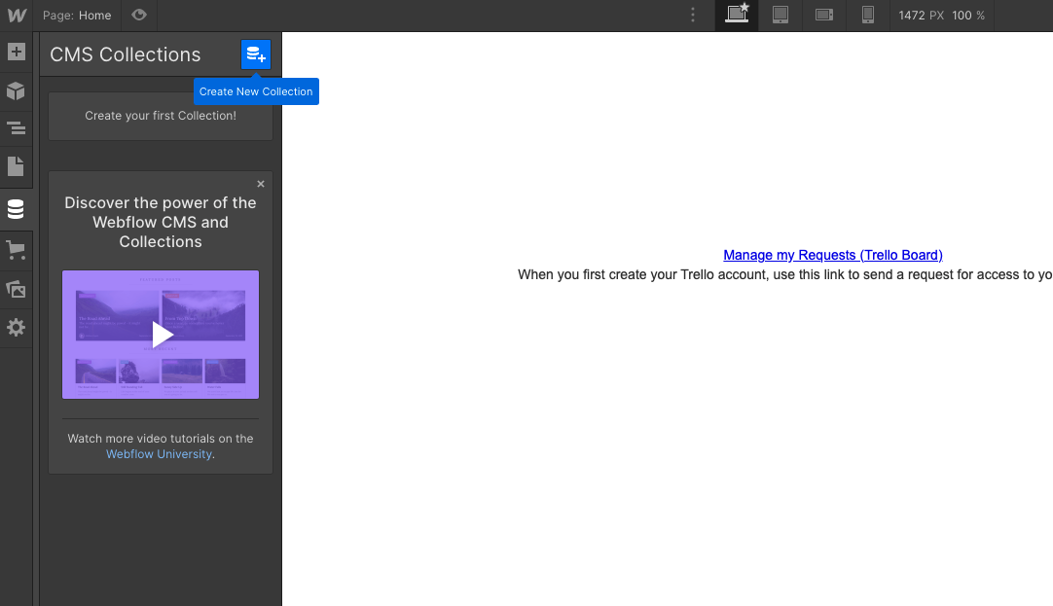Viewport: 1053px width, 606px height.
Task: Click the 100 % zoom value
Action: (x=968, y=16)
